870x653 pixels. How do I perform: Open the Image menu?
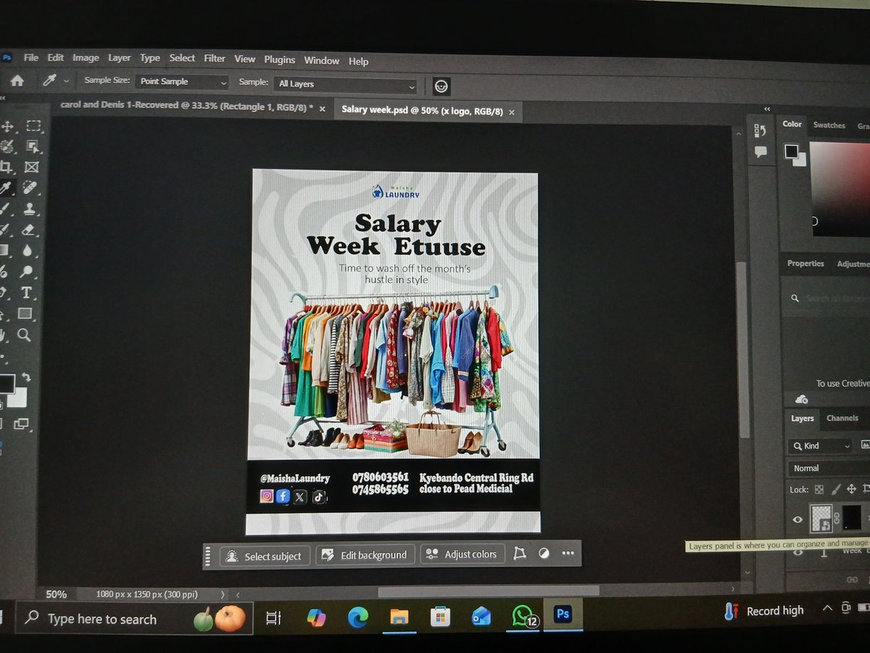point(86,57)
